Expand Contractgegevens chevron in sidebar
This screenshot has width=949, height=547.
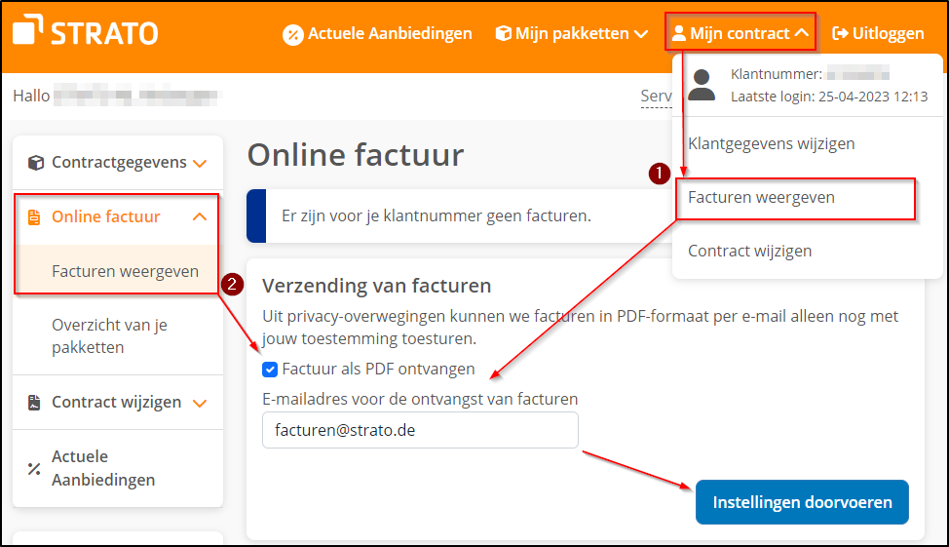pyautogui.click(x=200, y=164)
